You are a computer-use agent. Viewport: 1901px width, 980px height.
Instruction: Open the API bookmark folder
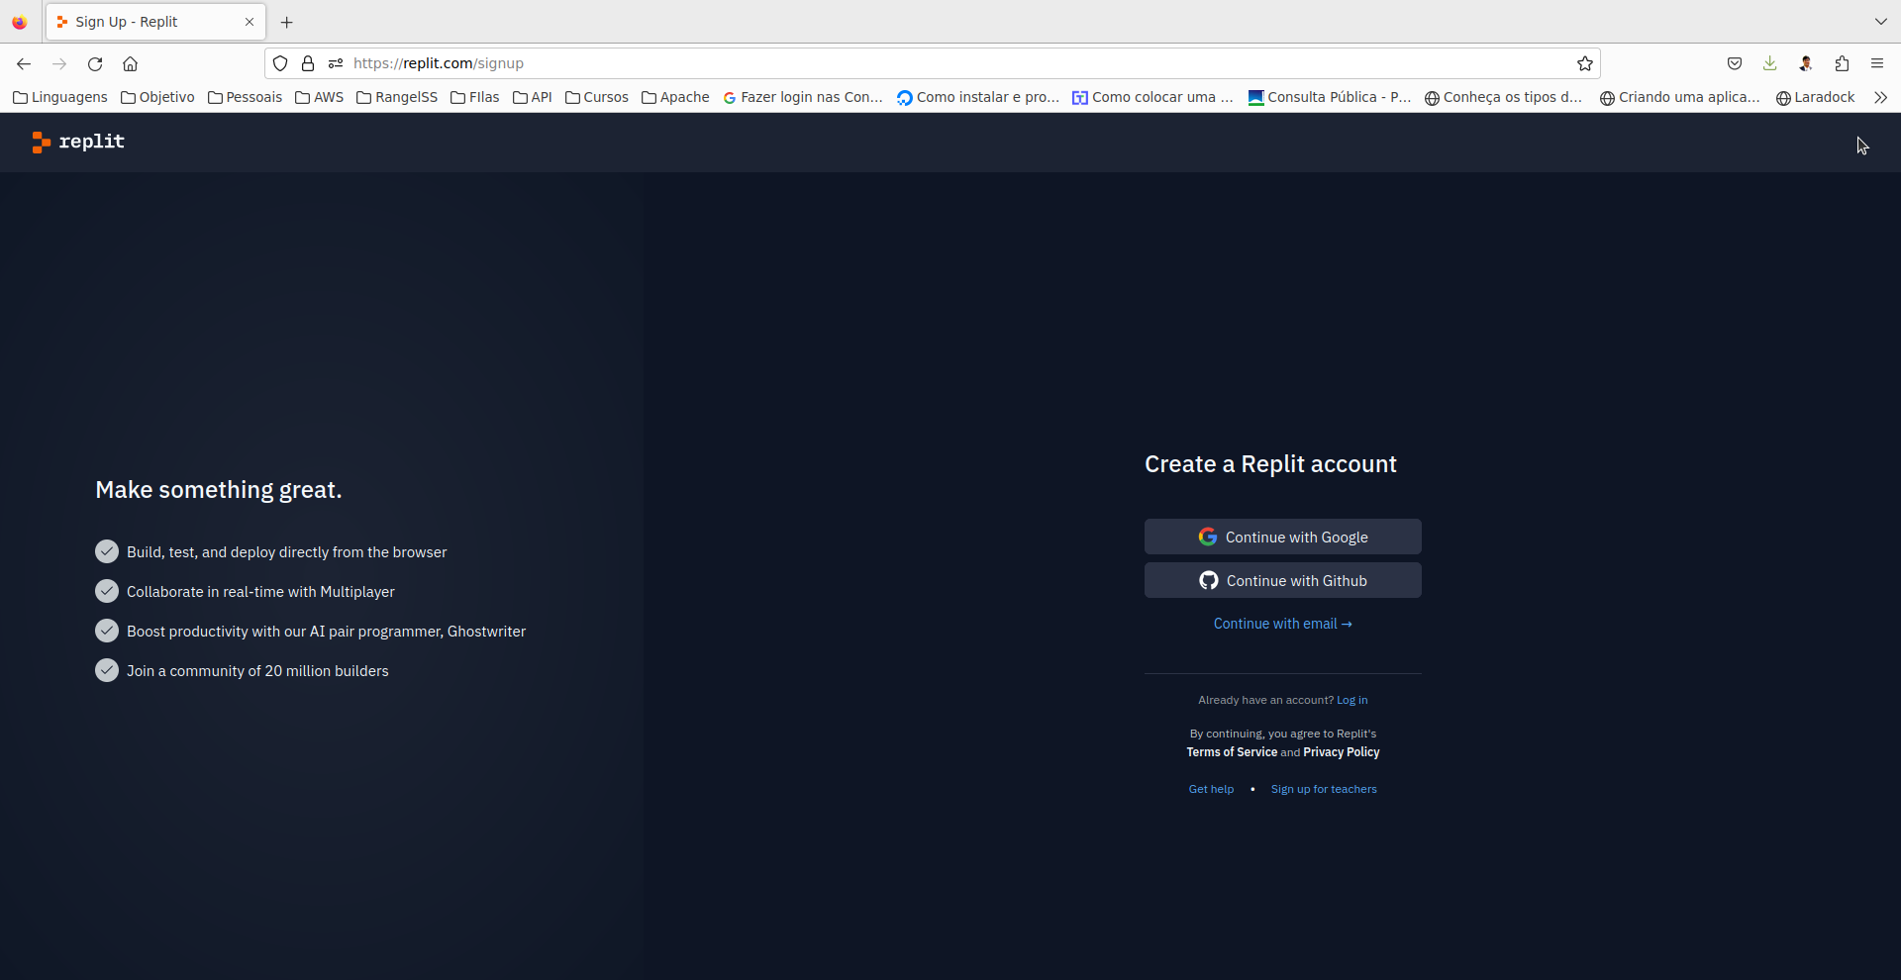(533, 97)
